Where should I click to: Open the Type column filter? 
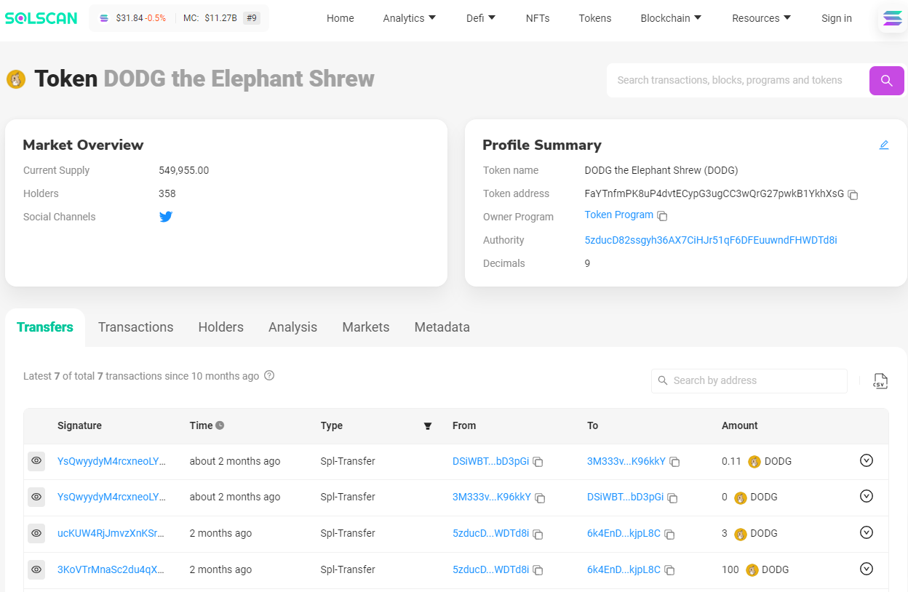428,426
